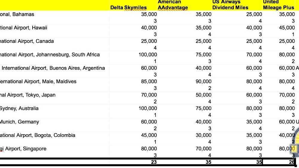Screen dimensions: 299x168
Task: Click the US Airways Dividend Miles header
Action: click(x=230, y=5)
